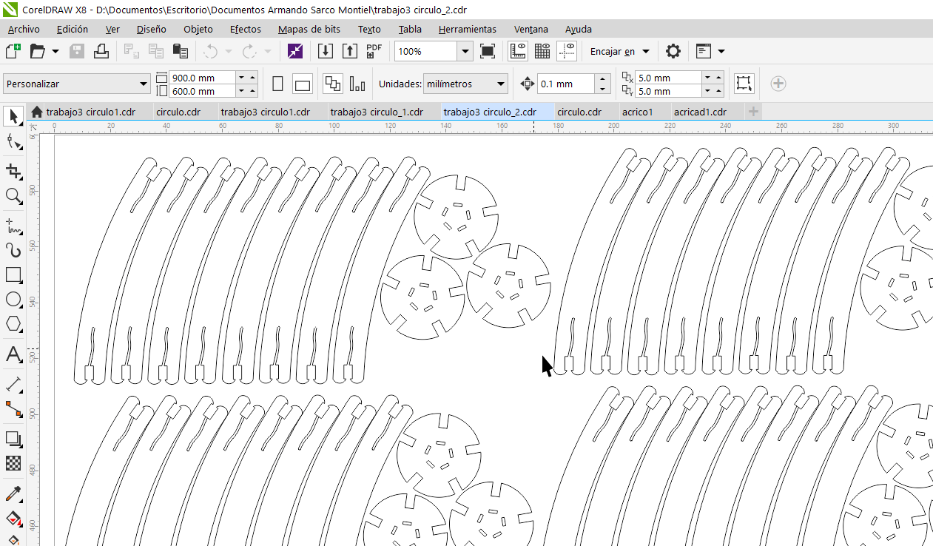Add a new document tab with plus
This screenshot has width=933, height=546.
click(753, 112)
